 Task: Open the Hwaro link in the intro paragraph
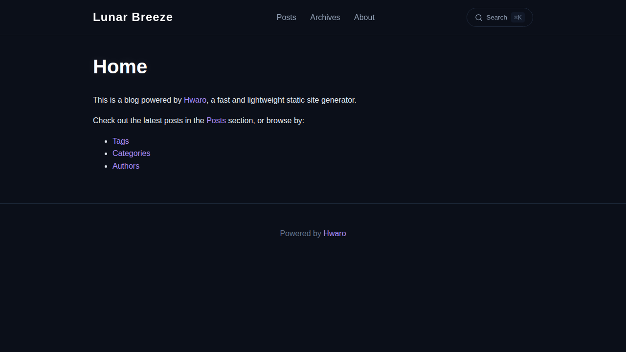(x=195, y=100)
